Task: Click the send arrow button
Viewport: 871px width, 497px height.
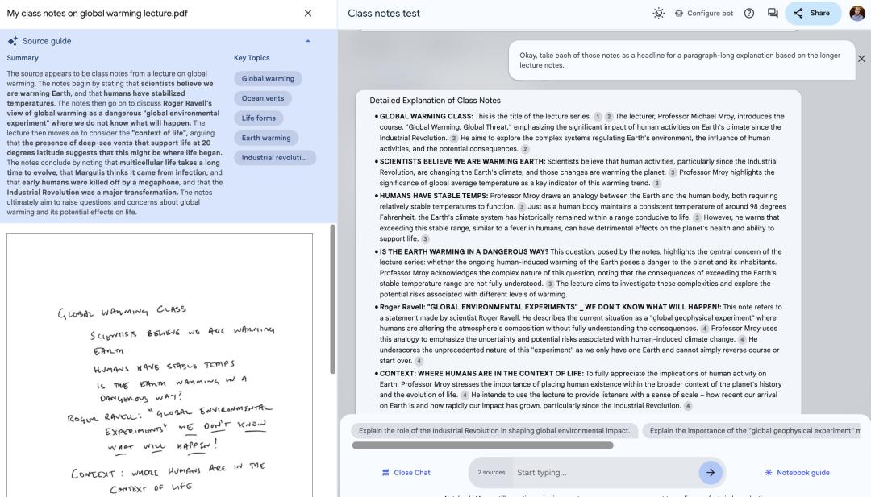Action: pyautogui.click(x=710, y=473)
